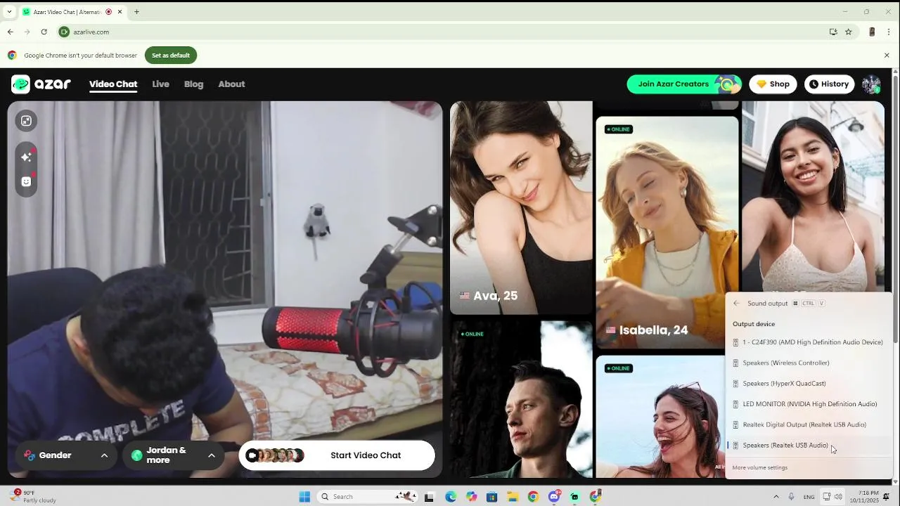Open network and volume quick settings
The width and height of the screenshot is (900, 506).
(832, 497)
